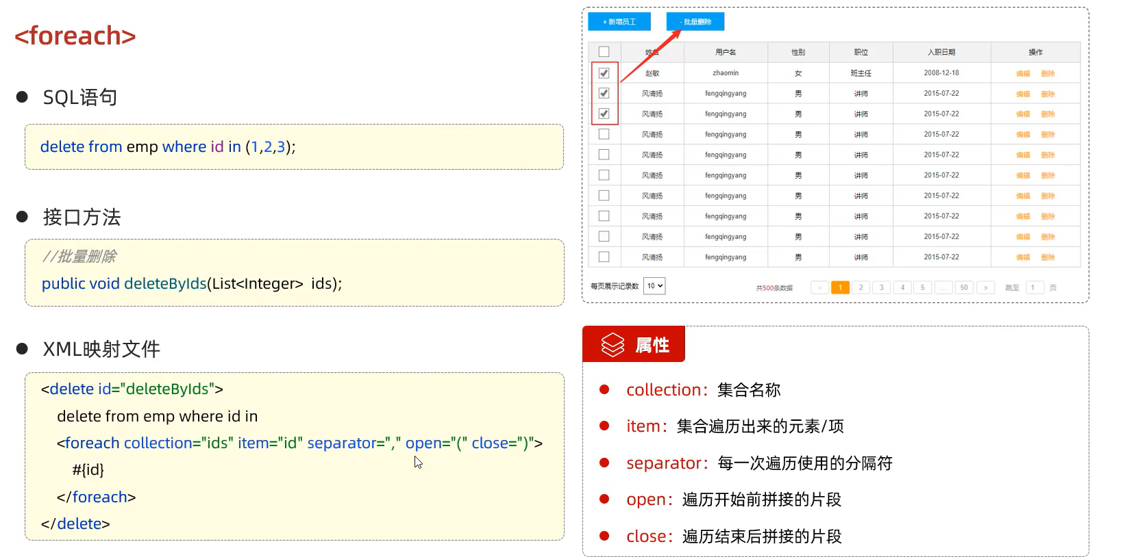Click the separator attribute description line

(x=759, y=463)
